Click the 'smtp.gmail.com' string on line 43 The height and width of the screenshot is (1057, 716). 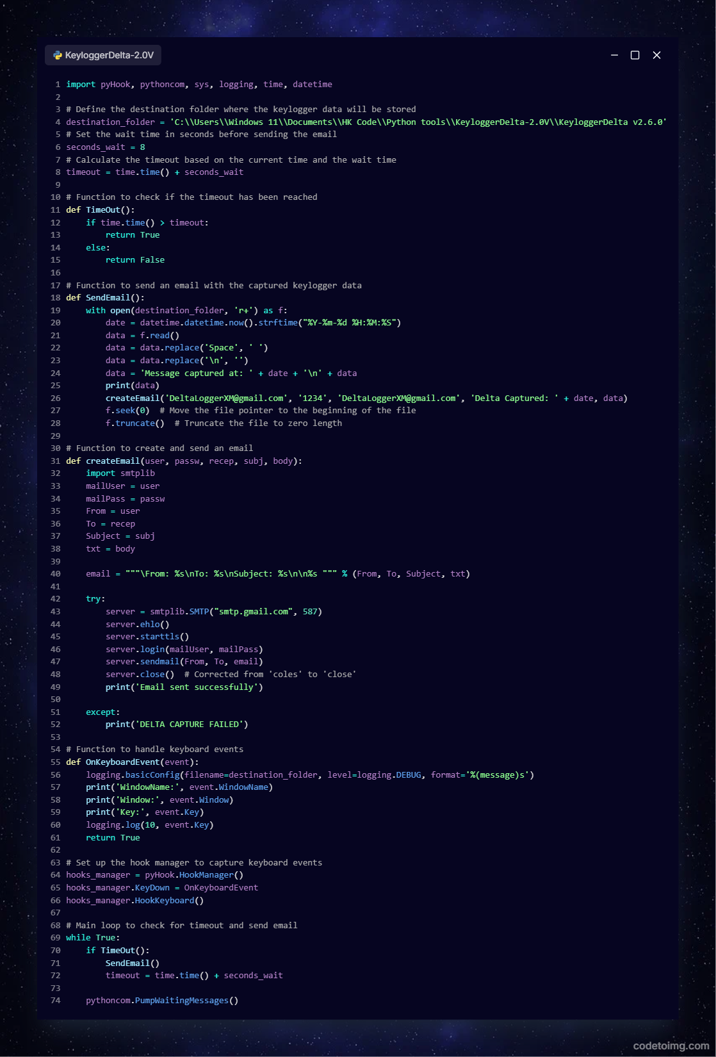click(254, 612)
